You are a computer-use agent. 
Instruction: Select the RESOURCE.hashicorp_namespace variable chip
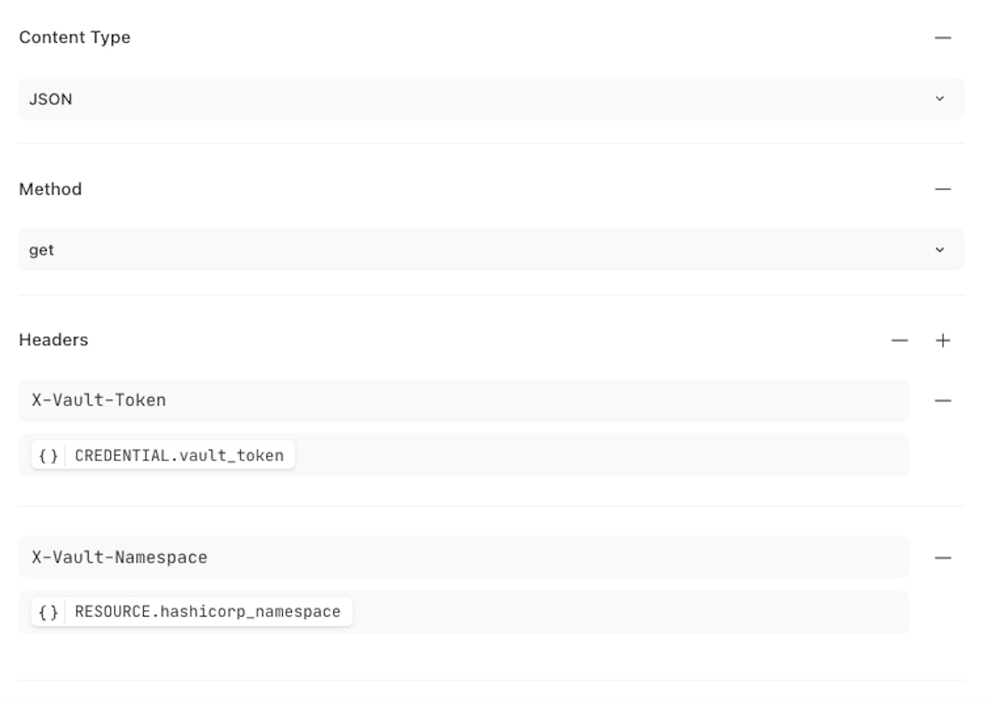(207, 612)
